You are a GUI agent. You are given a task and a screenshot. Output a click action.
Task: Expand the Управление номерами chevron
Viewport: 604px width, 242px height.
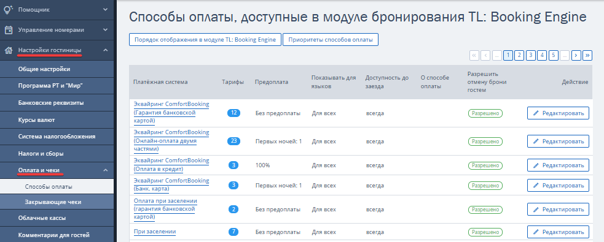tap(106, 30)
